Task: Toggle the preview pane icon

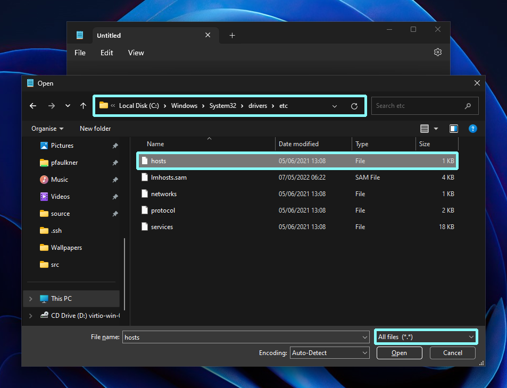Action: coord(454,129)
